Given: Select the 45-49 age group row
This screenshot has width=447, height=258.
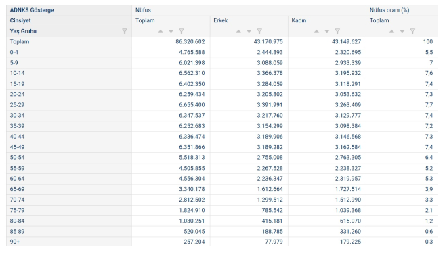Looking at the screenshot, I should click(69, 147).
